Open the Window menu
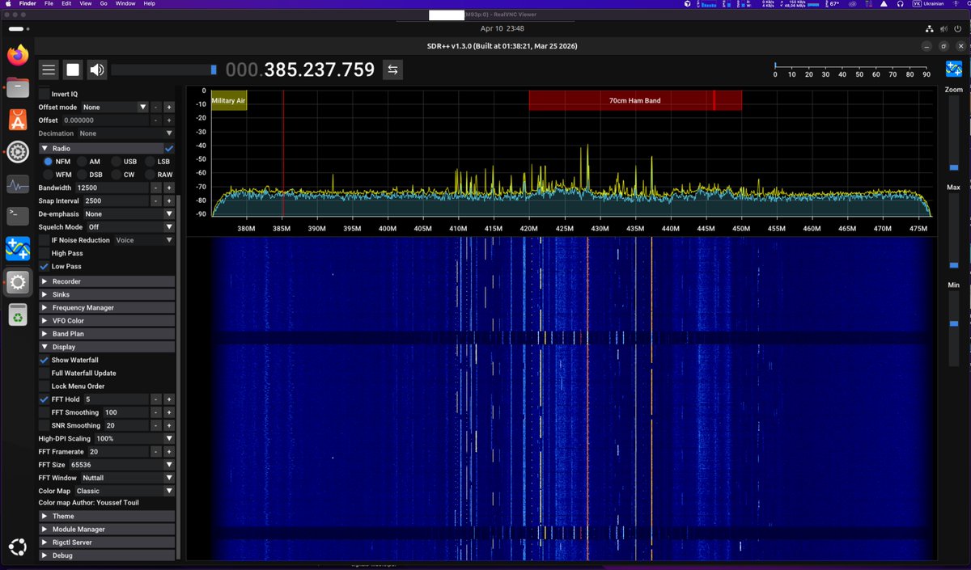Viewport: 971px width, 570px height. click(x=125, y=4)
